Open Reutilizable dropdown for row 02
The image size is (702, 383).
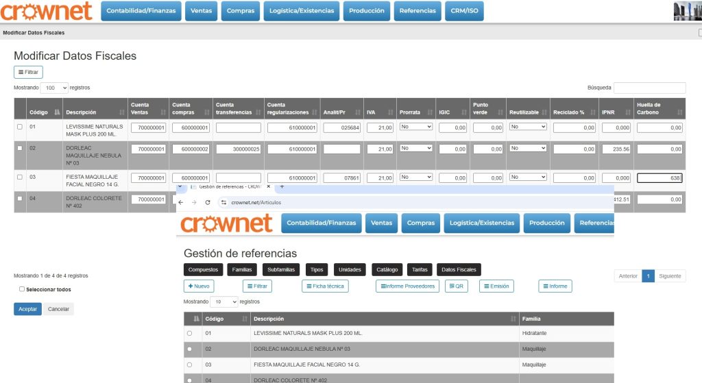click(529, 148)
